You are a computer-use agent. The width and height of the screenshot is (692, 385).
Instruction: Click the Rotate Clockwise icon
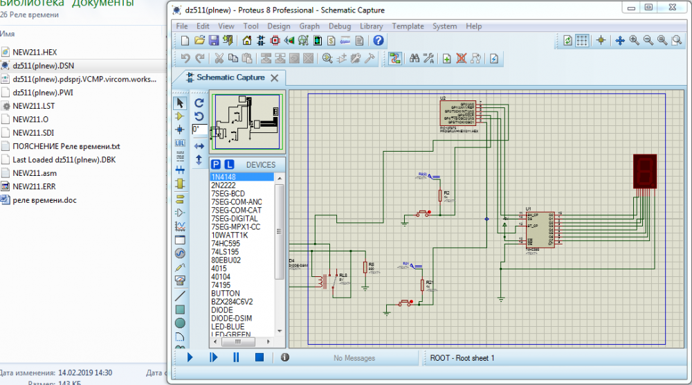199,102
